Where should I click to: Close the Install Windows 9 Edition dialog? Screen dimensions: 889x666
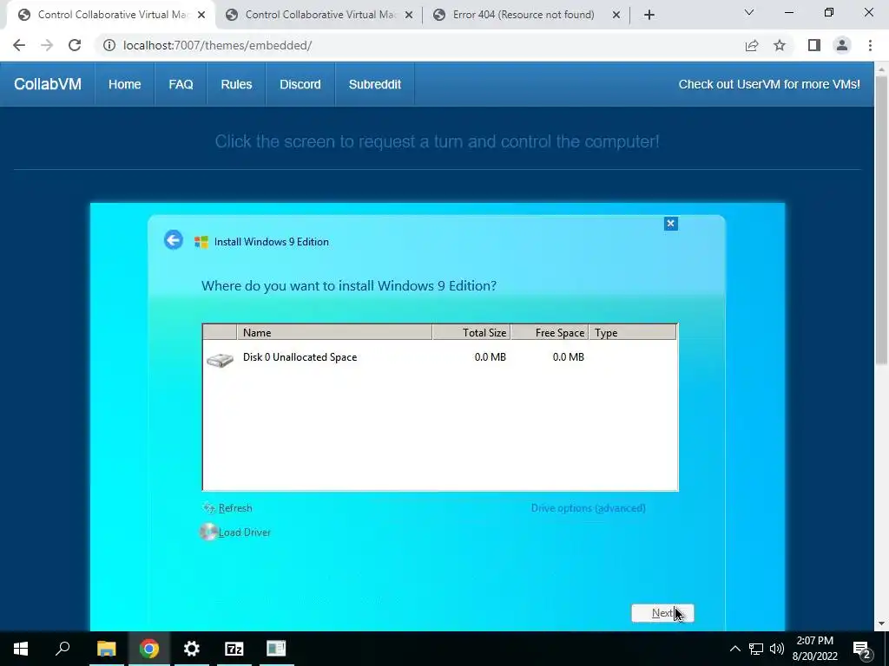(671, 224)
